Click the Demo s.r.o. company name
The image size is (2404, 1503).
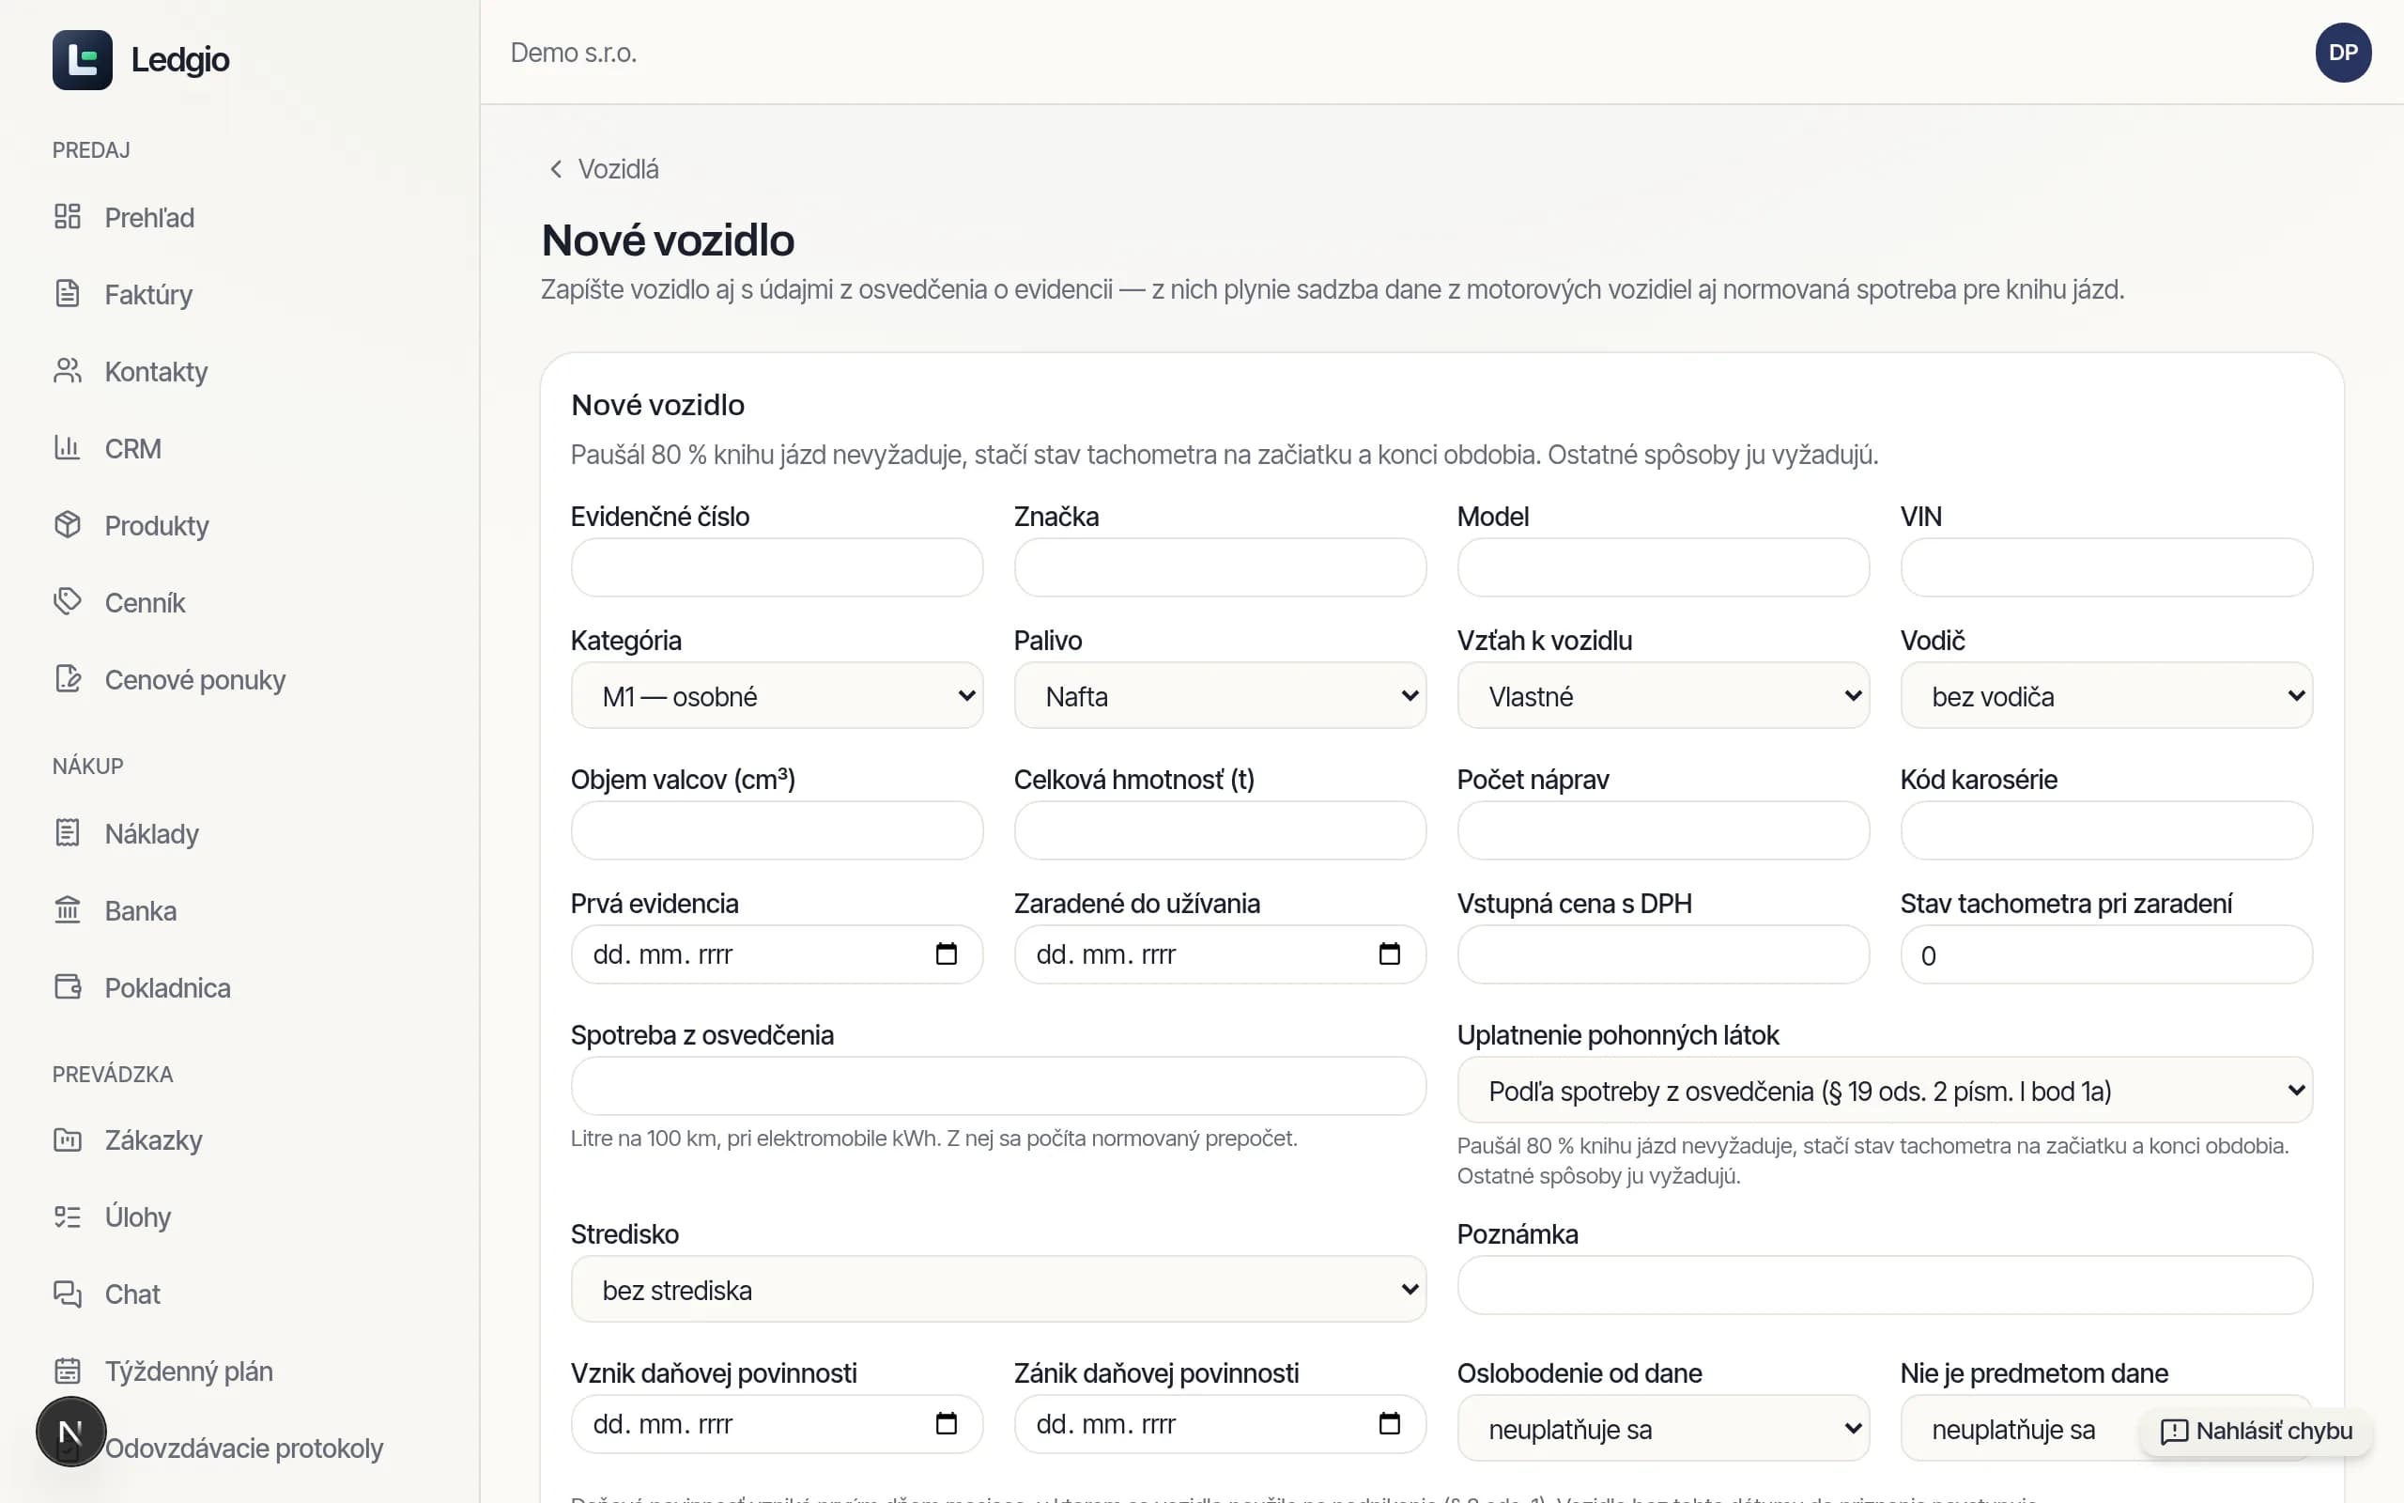click(573, 53)
